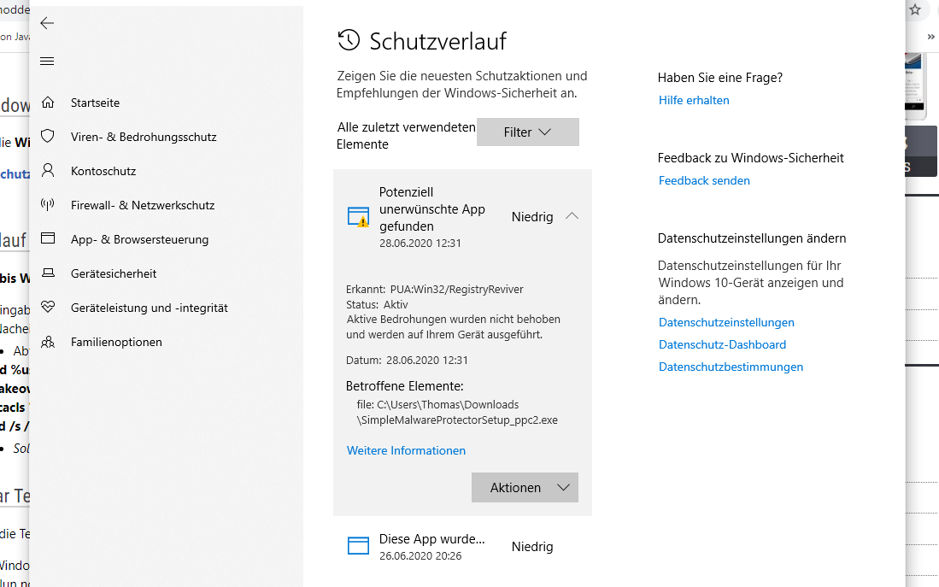Open Datenschutzbestimmungen link
939x587 pixels.
731,367
